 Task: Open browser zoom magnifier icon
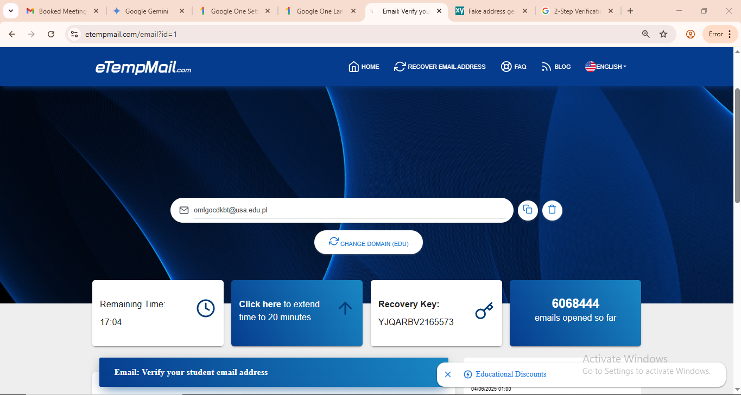[x=646, y=34]
